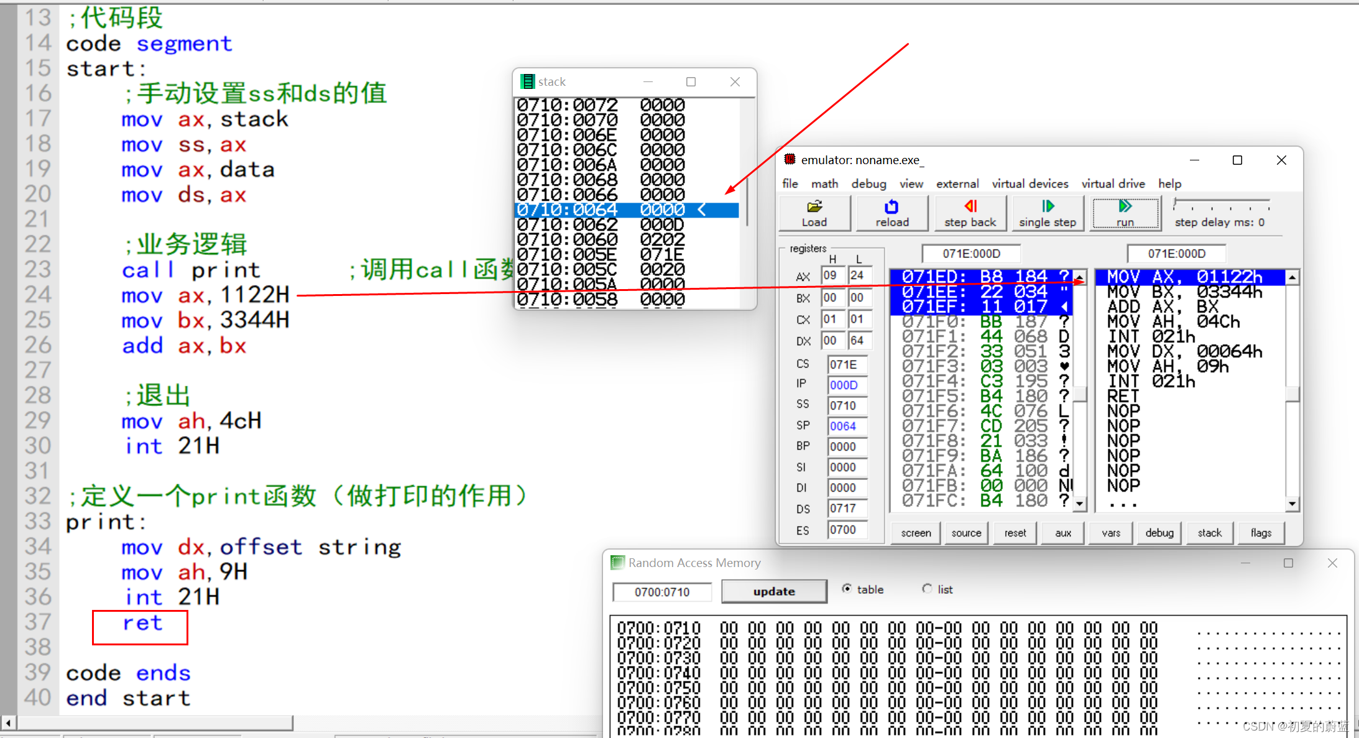
Task: Click the 0700:0710 memory address field
Action: [x=662, y=592]
